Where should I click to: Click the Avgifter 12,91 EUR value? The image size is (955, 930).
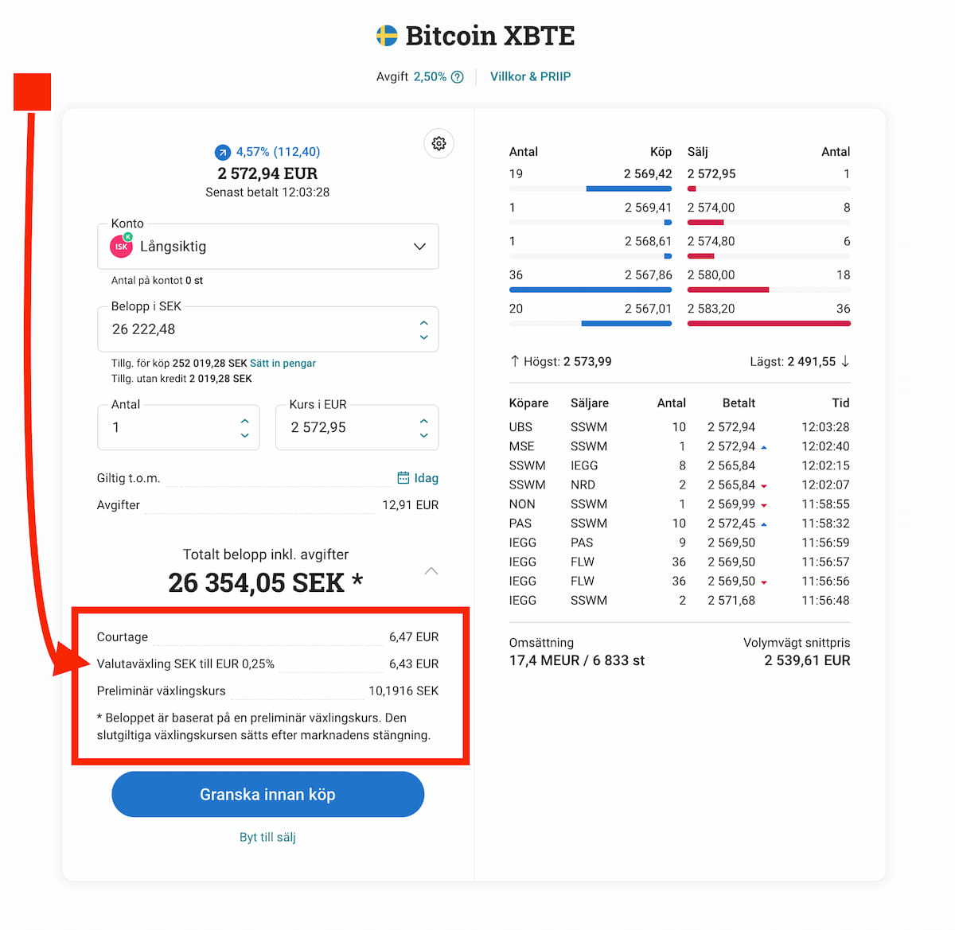(x=411, y=505)
